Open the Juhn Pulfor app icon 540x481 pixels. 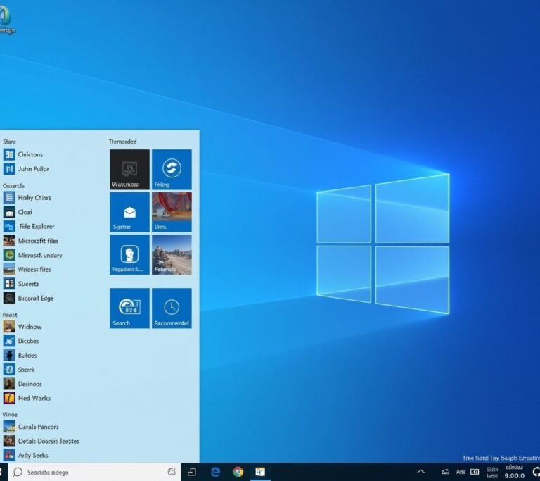coord(9,169)
